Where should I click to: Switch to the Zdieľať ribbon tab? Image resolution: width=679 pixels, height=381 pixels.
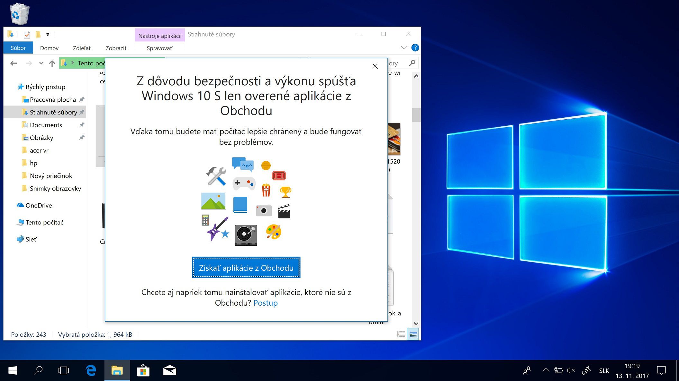point(82,48)
